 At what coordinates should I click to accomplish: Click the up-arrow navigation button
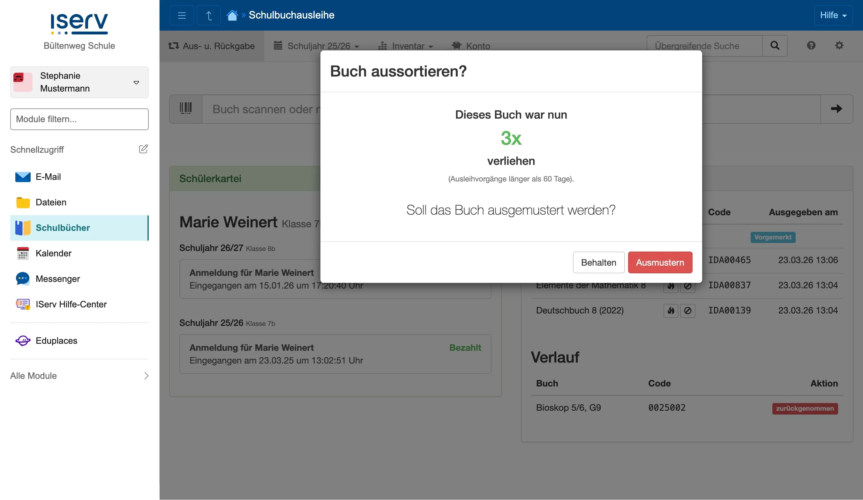click(x=208, y=15)
